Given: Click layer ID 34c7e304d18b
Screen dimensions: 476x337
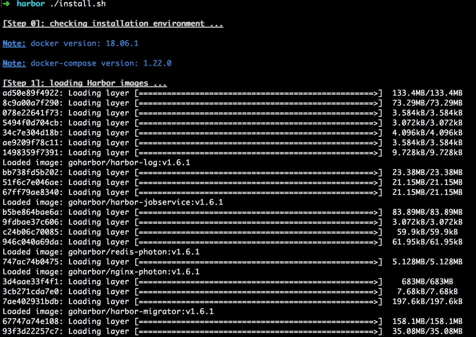Looking at the screenshot, I should point(31,133).
